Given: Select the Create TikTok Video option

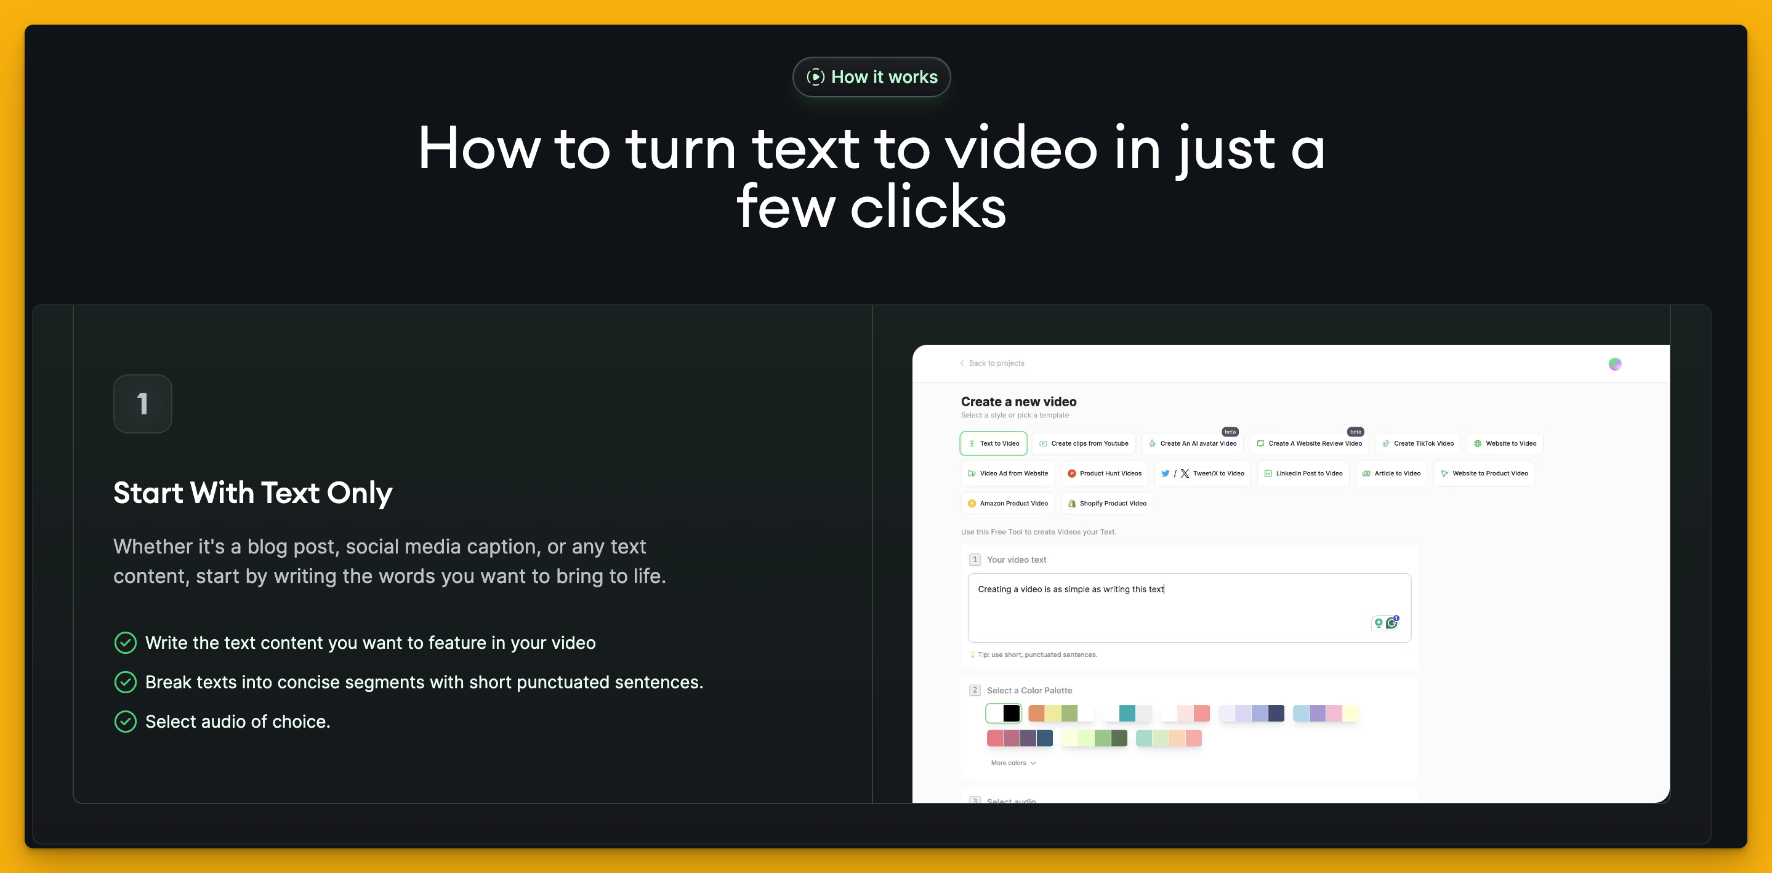Looking at the screenshot, I should (1419, 443).
